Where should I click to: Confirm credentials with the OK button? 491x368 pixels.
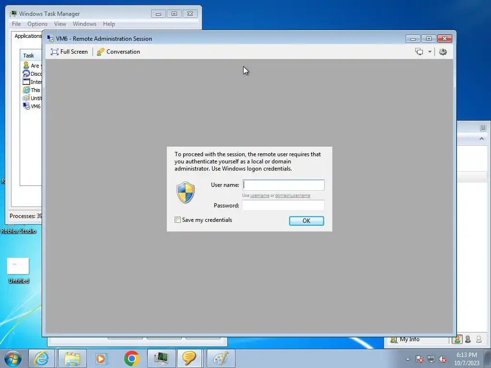[306, 220]
